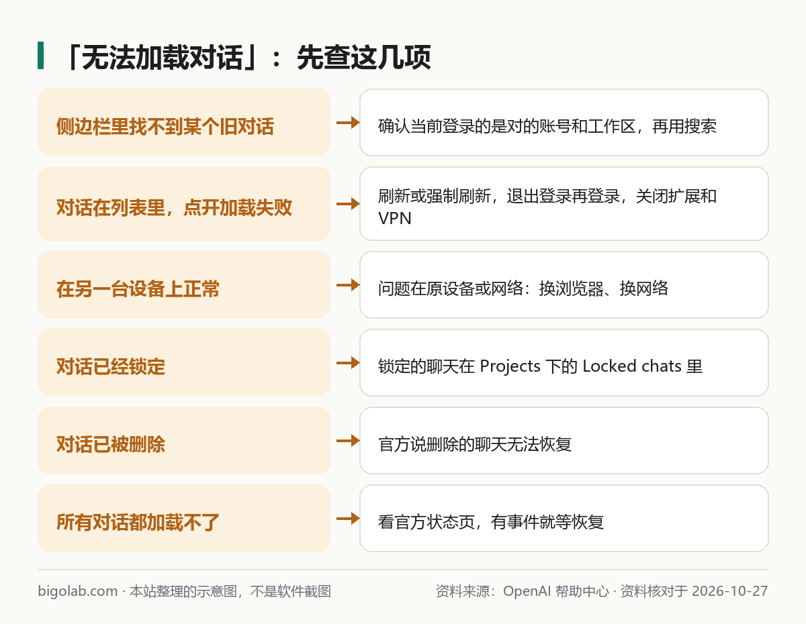This screenshot has width=806, height=624.
Task: Click the 刷新或强制刷新 answer box
Action: [564, 204]
